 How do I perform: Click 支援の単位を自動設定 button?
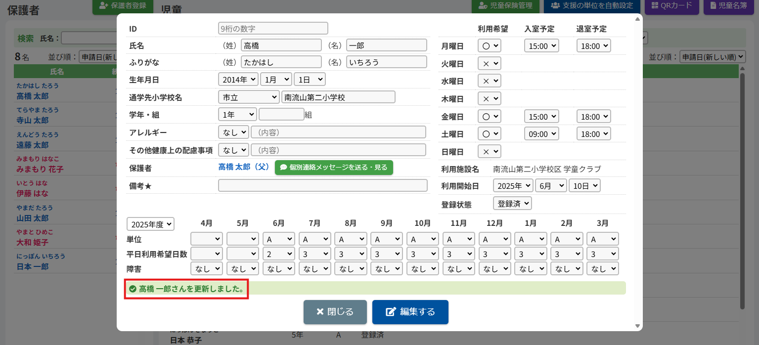tap(591, 6)
